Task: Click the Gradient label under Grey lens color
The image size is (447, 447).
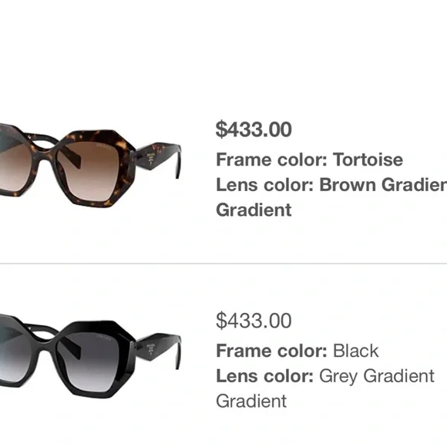Action: click(251, 402)
